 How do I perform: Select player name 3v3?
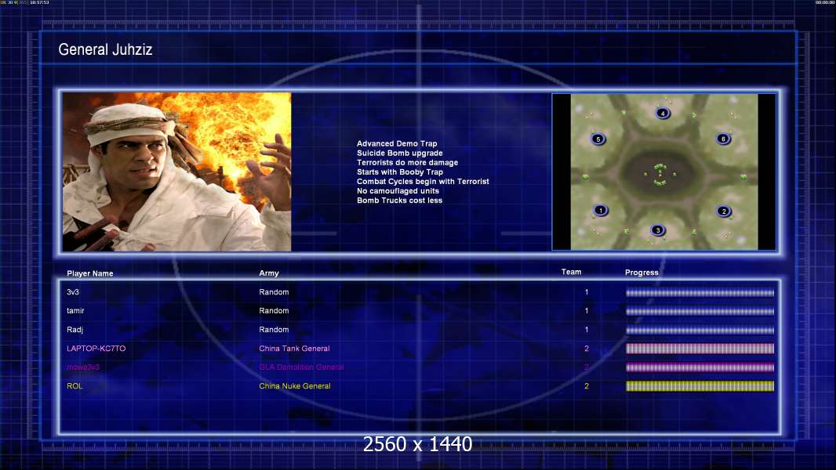[73, 292]
